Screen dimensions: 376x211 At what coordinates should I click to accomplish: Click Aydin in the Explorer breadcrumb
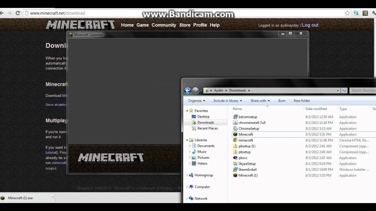pos(219,91)
